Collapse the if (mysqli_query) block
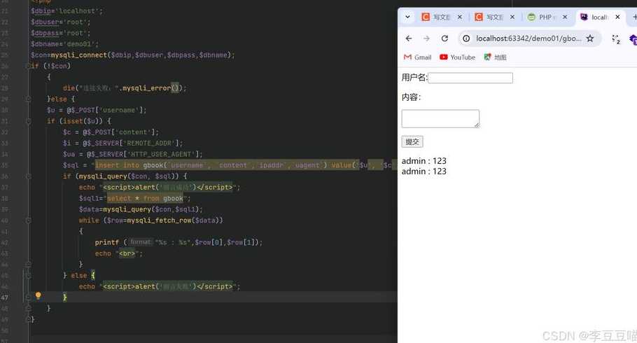Viewport: 637px width, 343px height. [28, 176]
